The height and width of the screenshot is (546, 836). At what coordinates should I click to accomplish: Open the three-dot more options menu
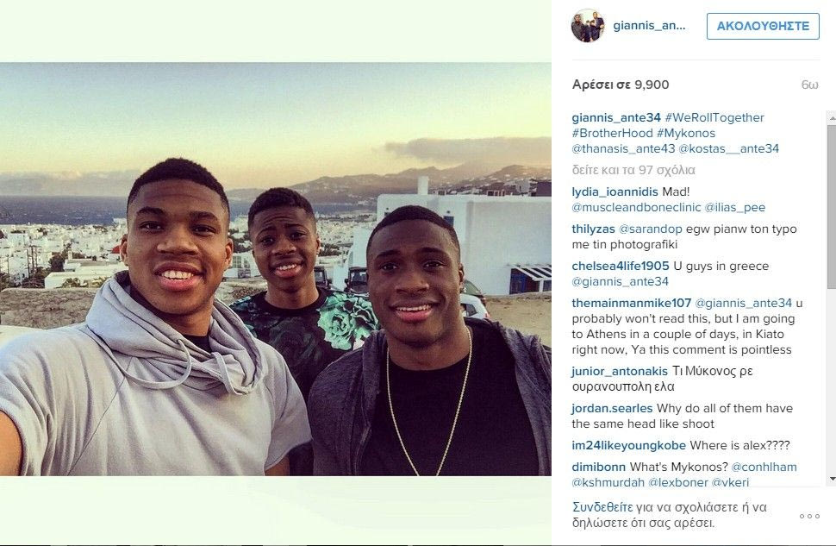click(808, 516)
